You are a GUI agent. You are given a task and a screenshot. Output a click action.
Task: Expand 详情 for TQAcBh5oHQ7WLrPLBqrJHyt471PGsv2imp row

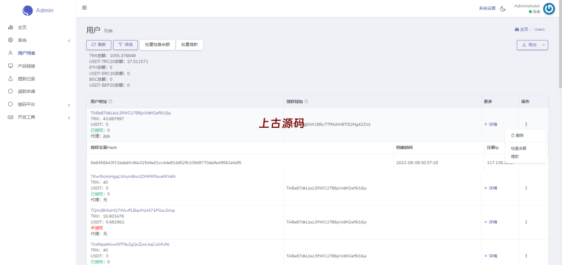pyautogui.click(x=491, y=222)
